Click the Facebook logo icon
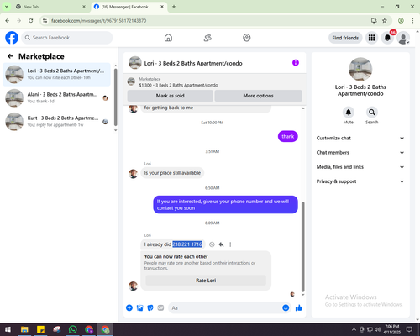The width and height of the screenshot is (420, 336). 12,38
